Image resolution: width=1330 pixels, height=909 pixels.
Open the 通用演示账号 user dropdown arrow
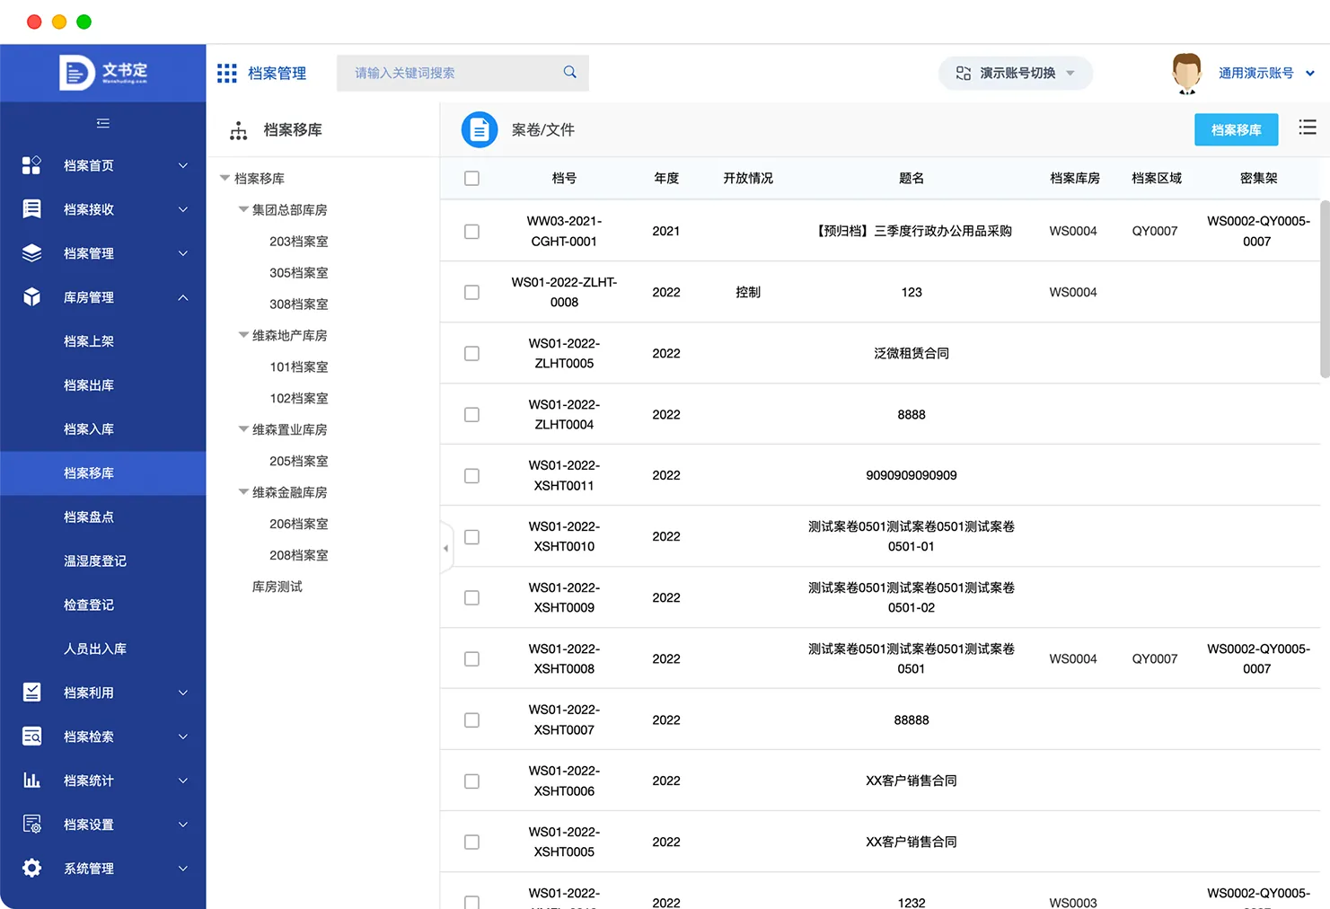[x=1310, y=74]
